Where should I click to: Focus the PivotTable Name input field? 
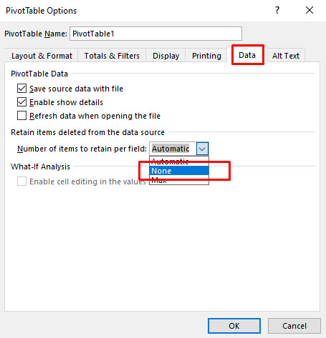tap(155, 34)
